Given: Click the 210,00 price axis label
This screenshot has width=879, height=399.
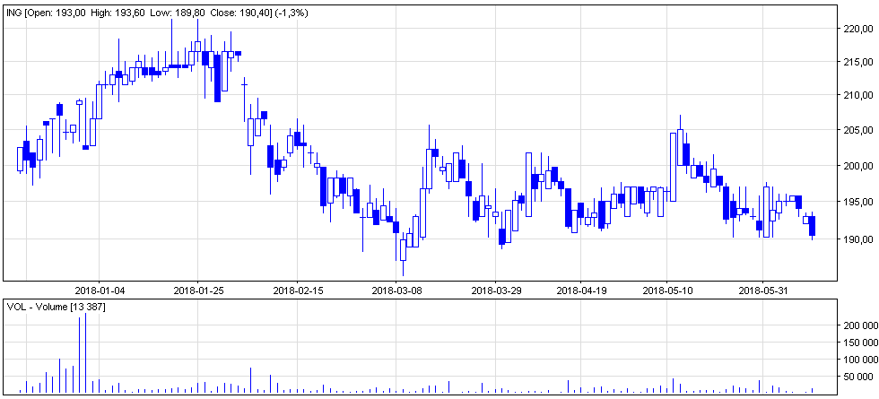Looking at the screenshot, I should click(x=858, y=95).
